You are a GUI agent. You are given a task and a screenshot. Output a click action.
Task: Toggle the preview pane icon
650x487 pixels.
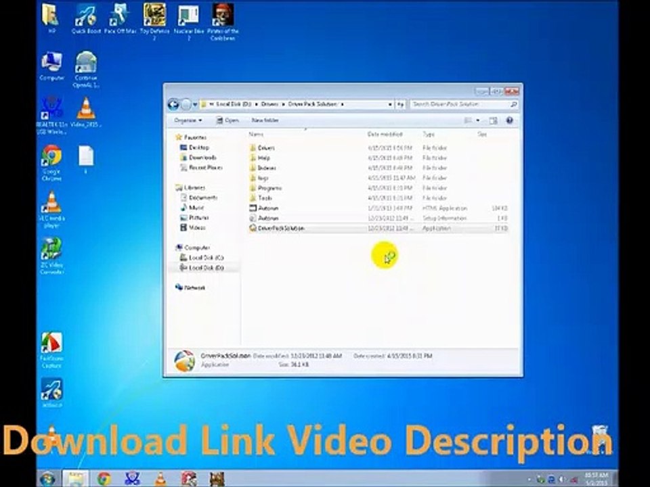coord(493,120)
